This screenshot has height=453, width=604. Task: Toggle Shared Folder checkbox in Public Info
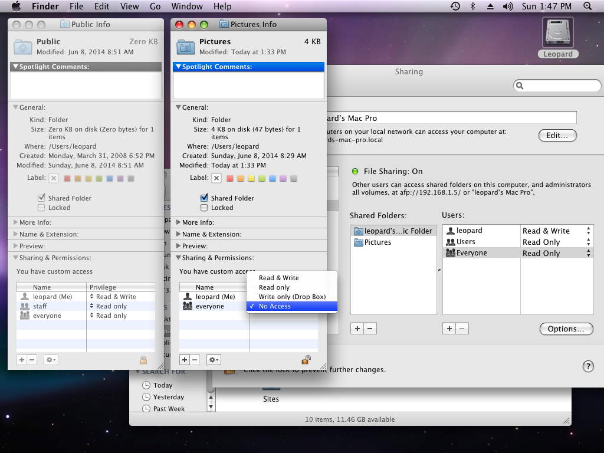coord(41,198)
